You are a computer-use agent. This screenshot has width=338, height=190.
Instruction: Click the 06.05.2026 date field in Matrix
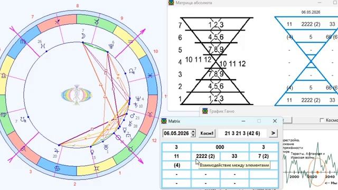176,134
